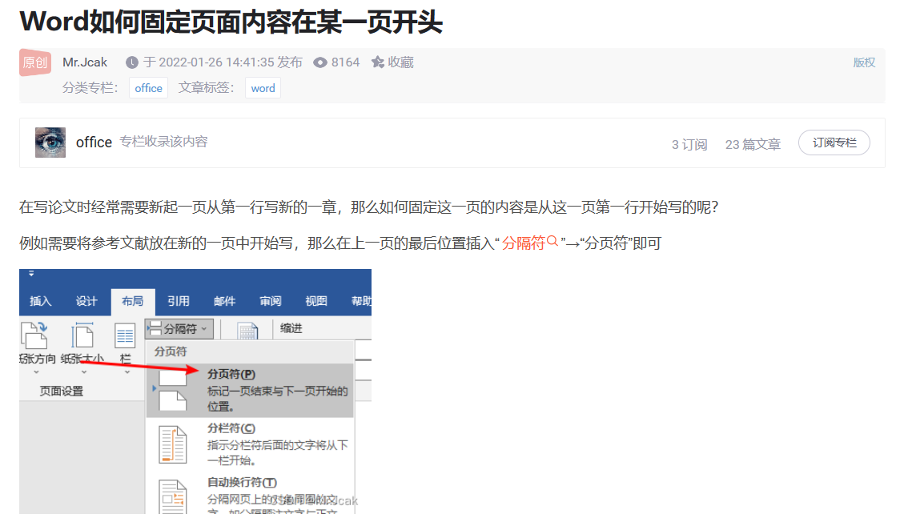Click the 分页符 menu section header
The image size is (900, 530).
(171, 351)
